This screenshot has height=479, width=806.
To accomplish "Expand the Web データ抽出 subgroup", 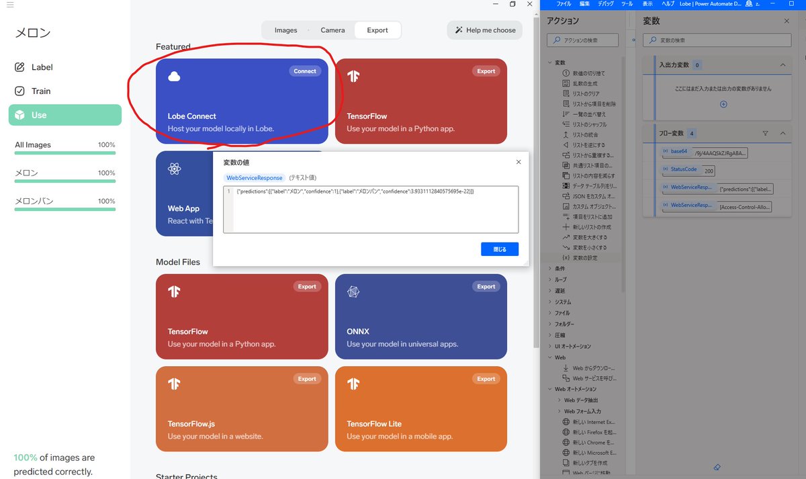I will [559, 400].
